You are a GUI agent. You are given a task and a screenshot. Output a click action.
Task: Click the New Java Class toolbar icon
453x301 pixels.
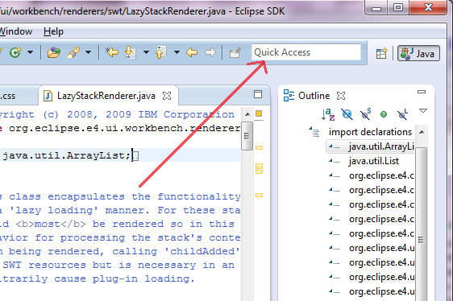click(15, 52)
